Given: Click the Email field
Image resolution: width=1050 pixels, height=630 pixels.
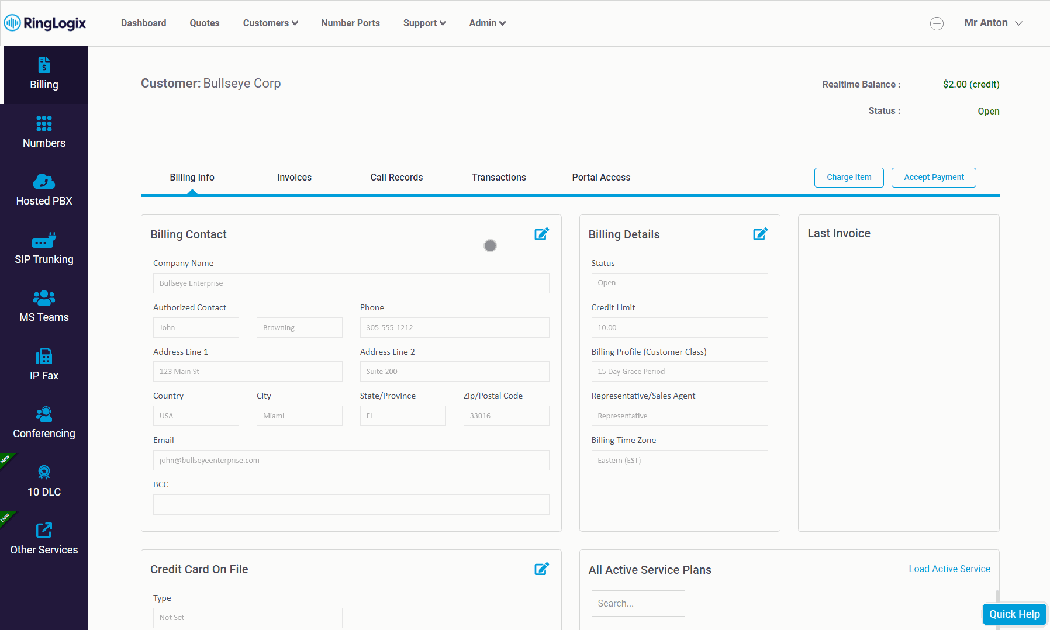Looking at the screenshot, I should pos(351,461).
